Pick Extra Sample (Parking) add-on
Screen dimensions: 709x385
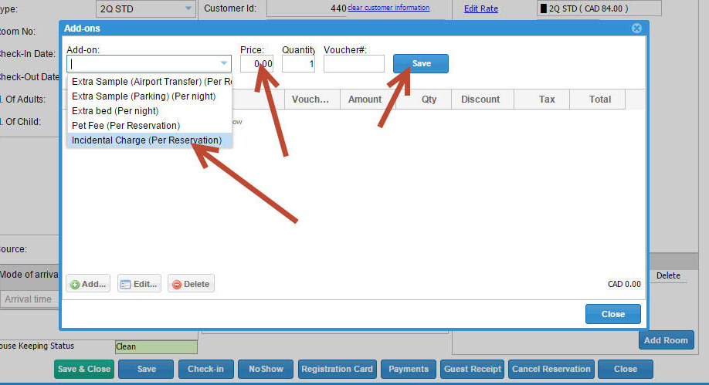coord(144,96)
